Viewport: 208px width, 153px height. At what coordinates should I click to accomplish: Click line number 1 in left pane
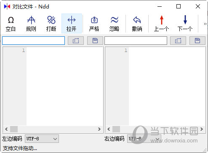tap(24, 50)
